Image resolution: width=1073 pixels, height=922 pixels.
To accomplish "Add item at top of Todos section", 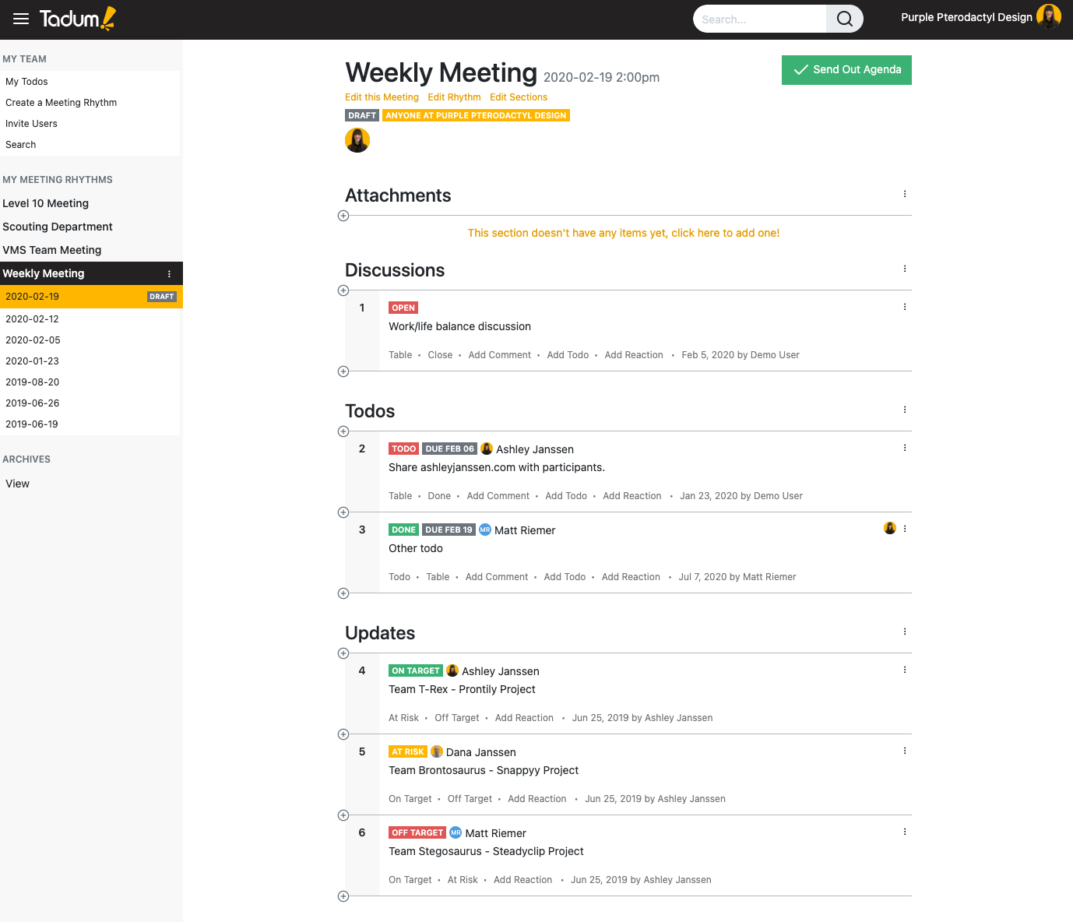I will click(343, 431).
